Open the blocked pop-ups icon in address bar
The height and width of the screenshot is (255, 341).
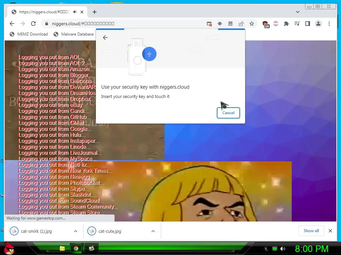[209, 24]
